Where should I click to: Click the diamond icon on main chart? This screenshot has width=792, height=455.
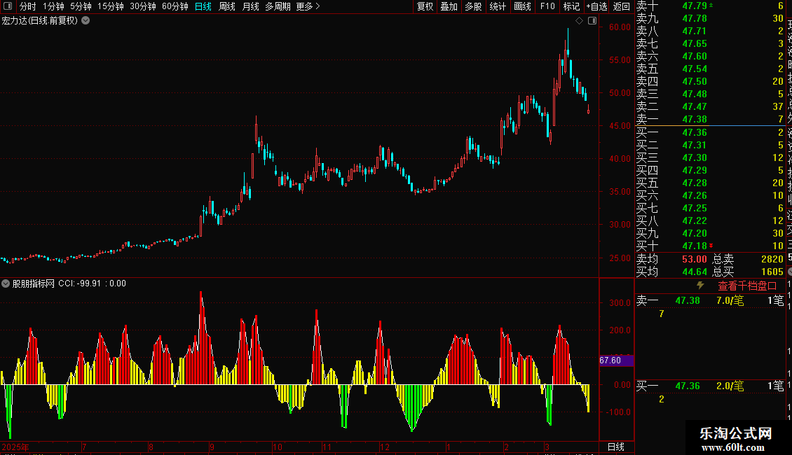pyautogui.click(x=580, y=21)
